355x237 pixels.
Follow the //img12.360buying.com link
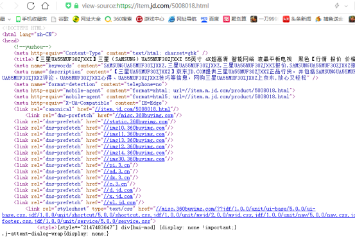134,146
